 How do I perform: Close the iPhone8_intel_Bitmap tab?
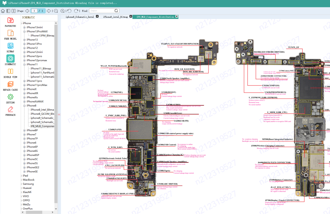click(x=131, y=16)
